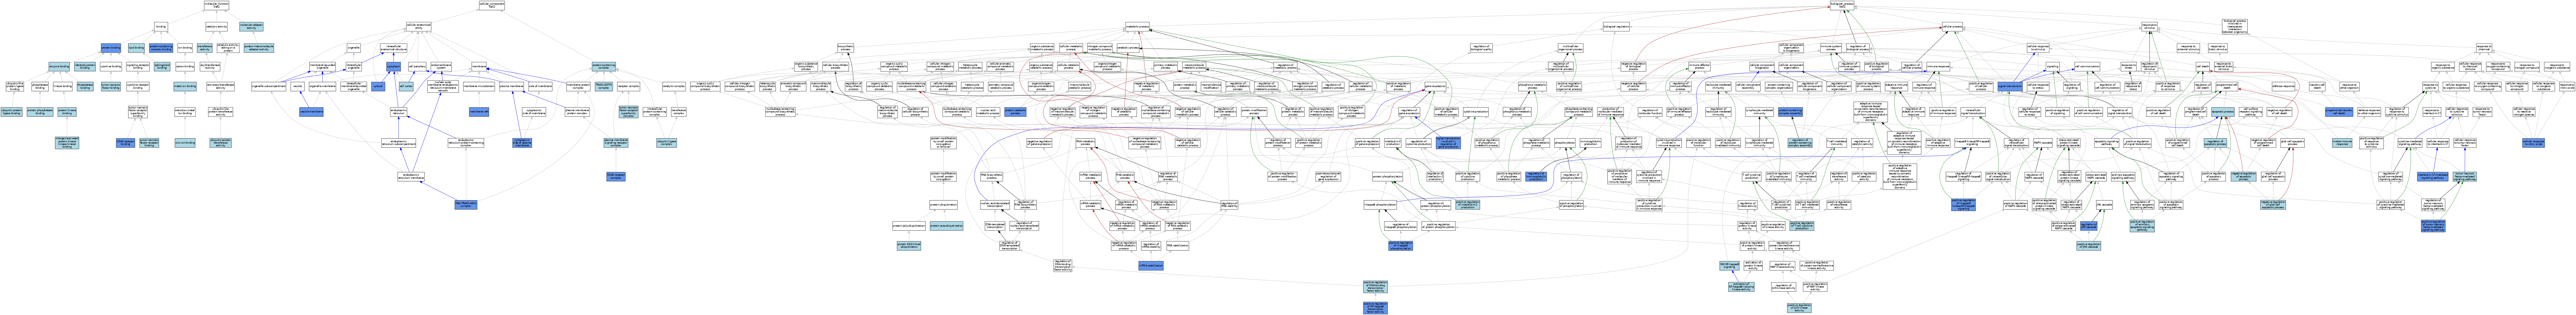Screen dimensions: 2576x315
Task: Click the blue 'protein binding' node
Action: (x=111, y=48)
